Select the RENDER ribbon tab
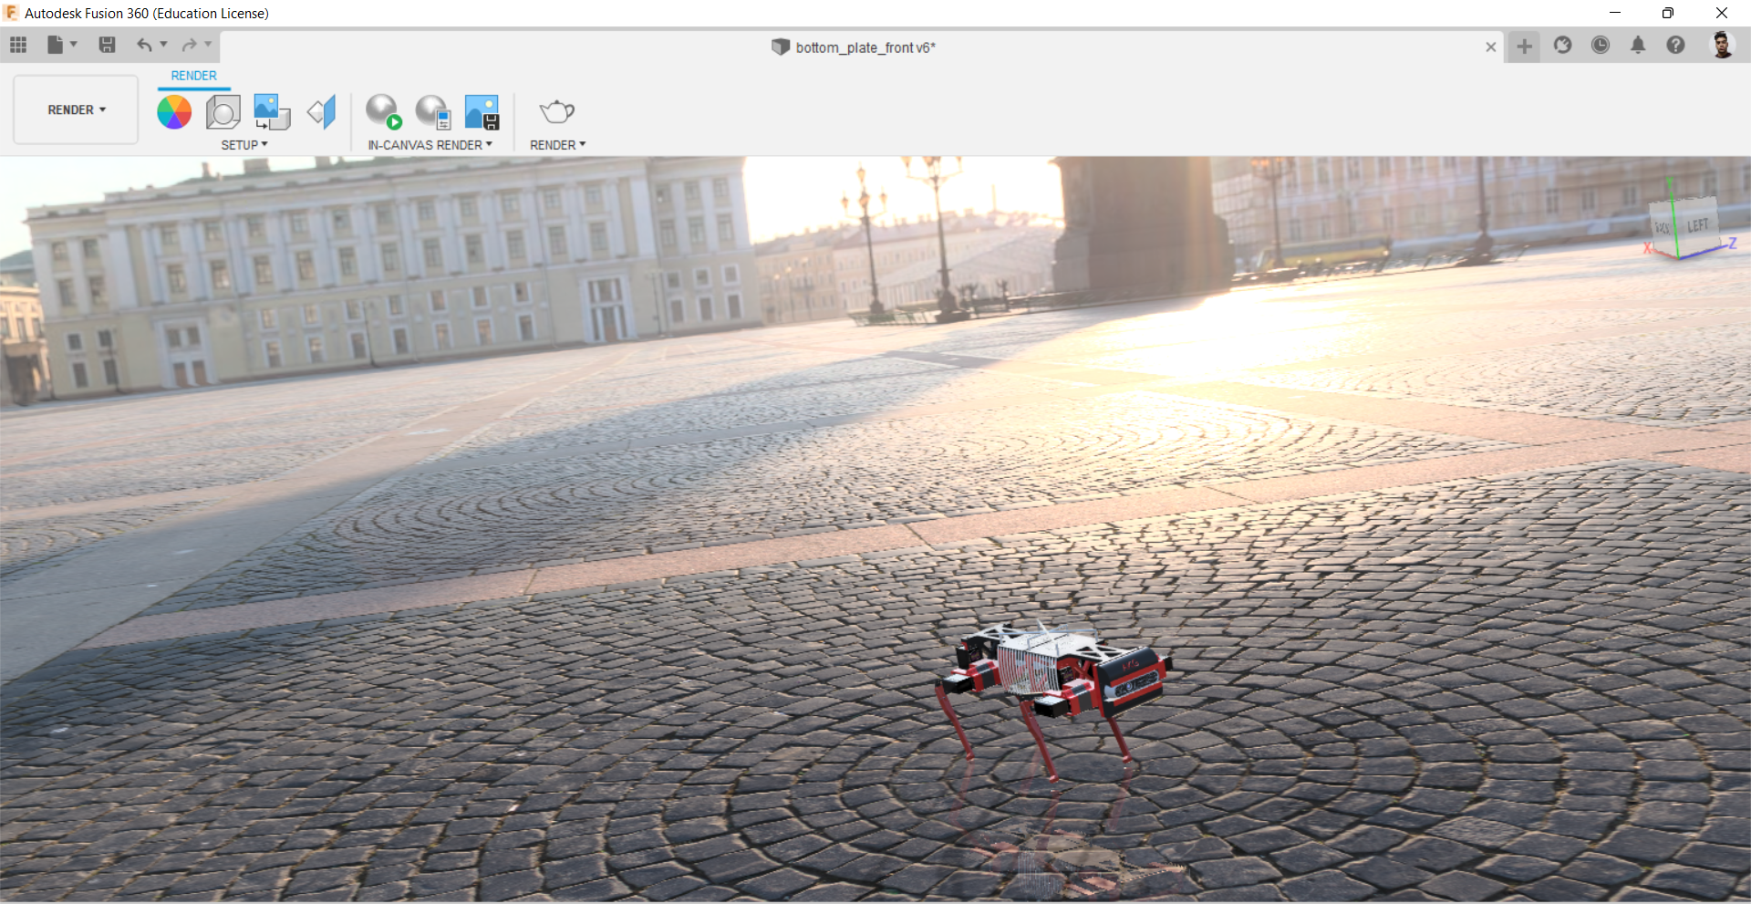This screenshot has height=904, width=1751. pos(193,76)
